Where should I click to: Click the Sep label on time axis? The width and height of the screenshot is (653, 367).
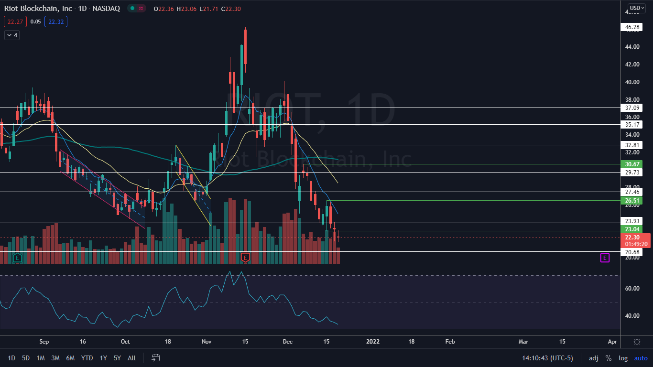point(44,342)
